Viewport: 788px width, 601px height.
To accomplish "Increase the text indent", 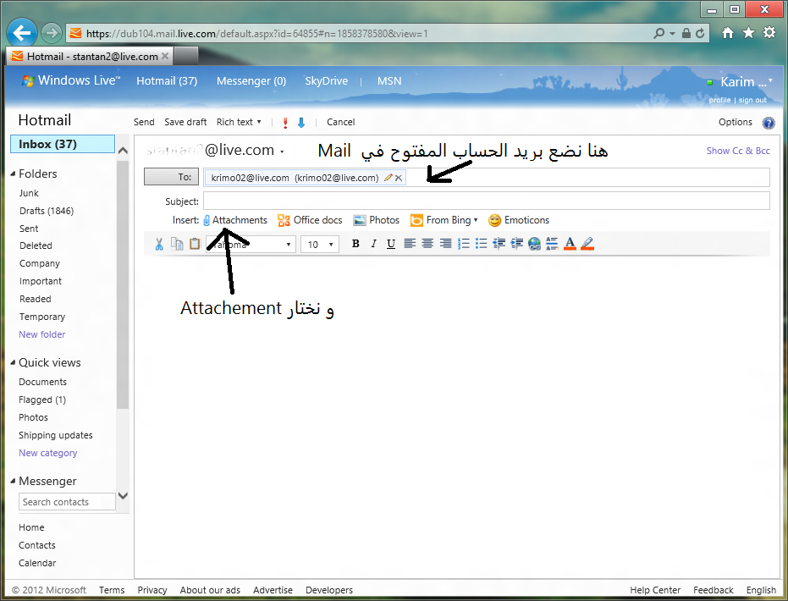I will click(x=516, y=244).
